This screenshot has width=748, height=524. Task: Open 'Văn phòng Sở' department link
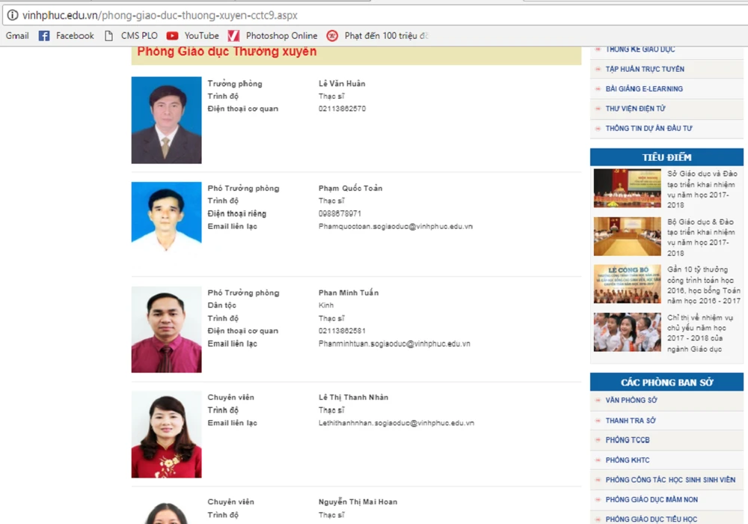coord(631,400)
